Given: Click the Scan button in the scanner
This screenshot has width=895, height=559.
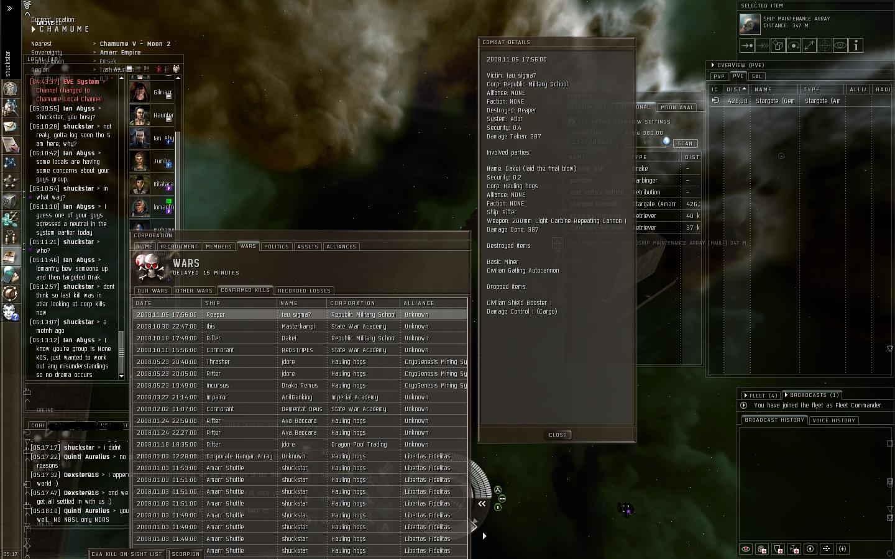Looking at the screenshot, I should [x=685, y=143].
